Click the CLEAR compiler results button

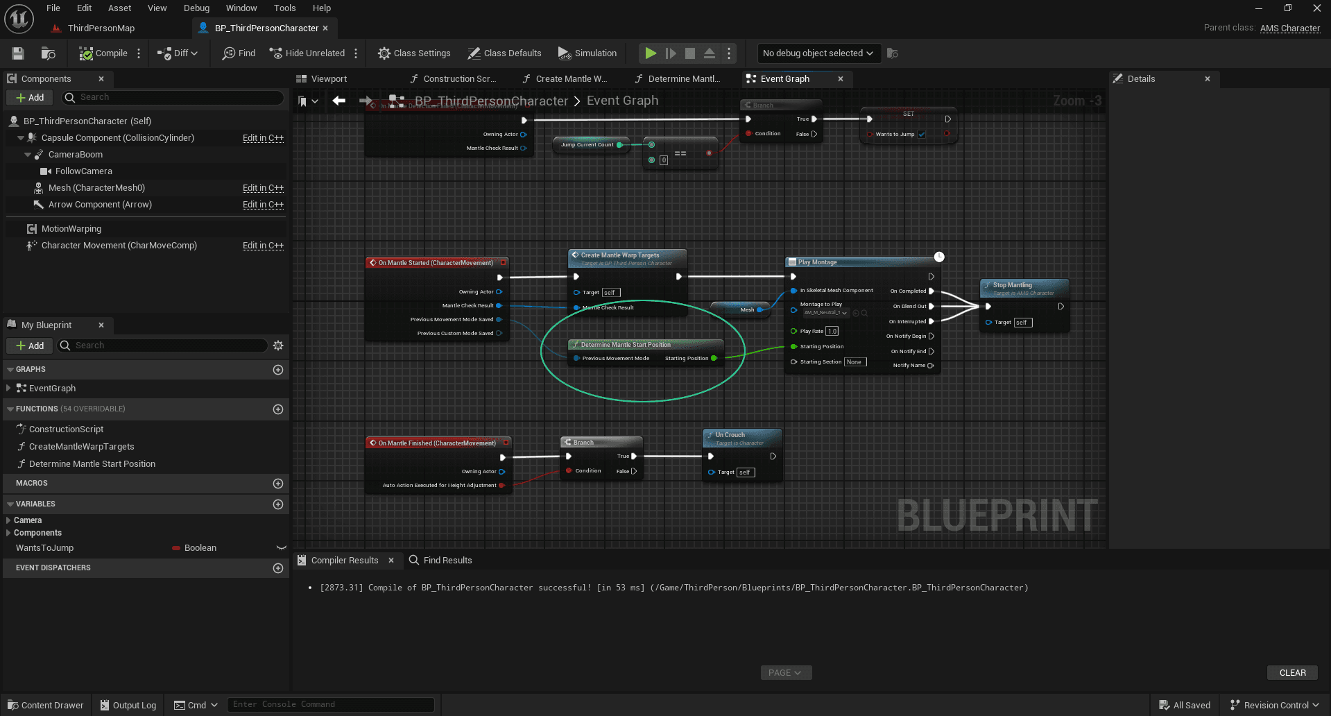(x=1292, y=673)
